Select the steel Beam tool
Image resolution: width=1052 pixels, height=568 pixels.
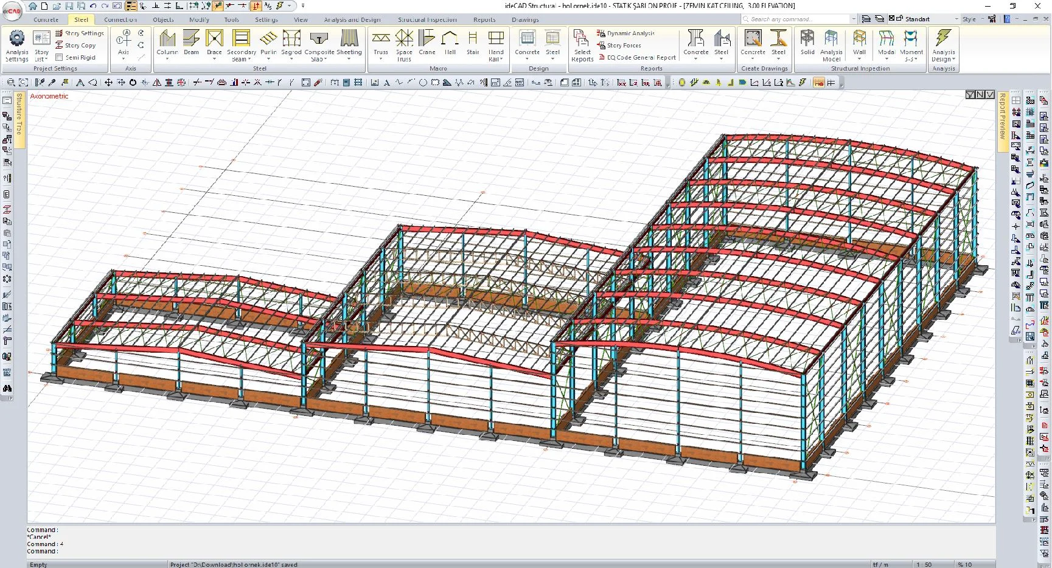pos(191,44)
